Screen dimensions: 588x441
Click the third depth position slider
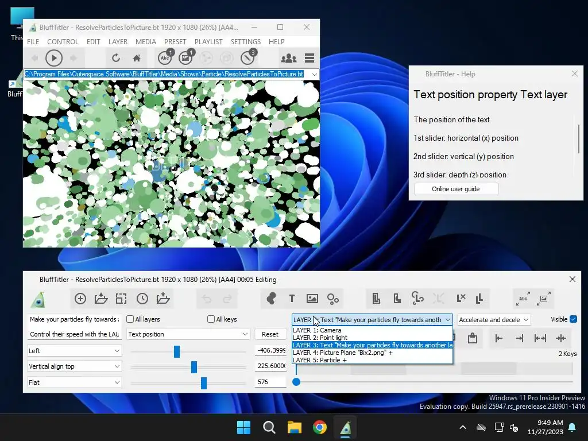(x=204, y=383)
